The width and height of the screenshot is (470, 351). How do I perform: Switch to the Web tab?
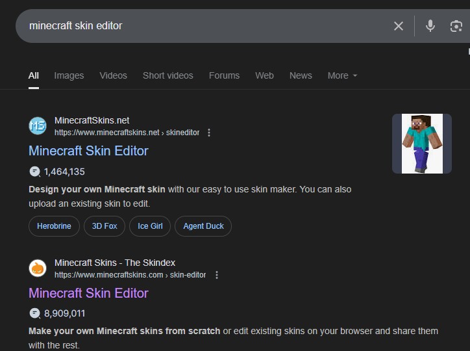pyautogui.click(x=264, y=75)
